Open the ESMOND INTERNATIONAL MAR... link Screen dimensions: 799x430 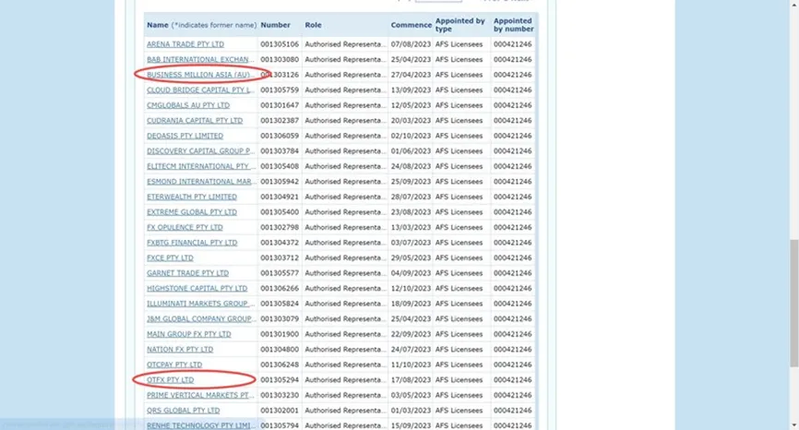coord(200,182)
